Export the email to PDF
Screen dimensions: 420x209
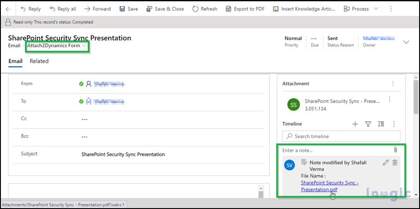click(246, 9)
